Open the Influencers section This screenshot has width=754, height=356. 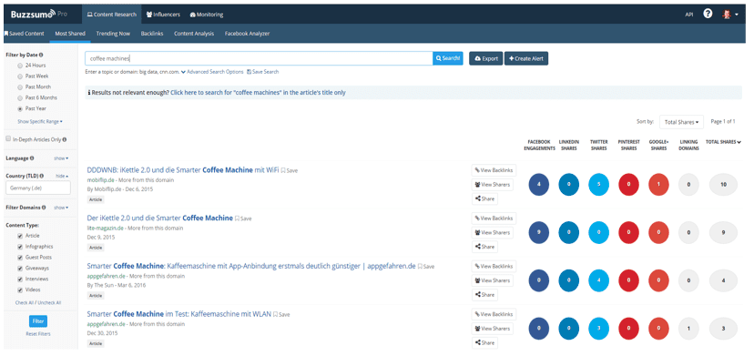163,15
